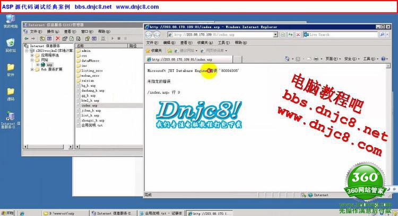The width and height of the screenshot is (398, 216).
Task: Click the red delete X in IIS toolbar
Action: pyautogui.click(x=58, y=39)
